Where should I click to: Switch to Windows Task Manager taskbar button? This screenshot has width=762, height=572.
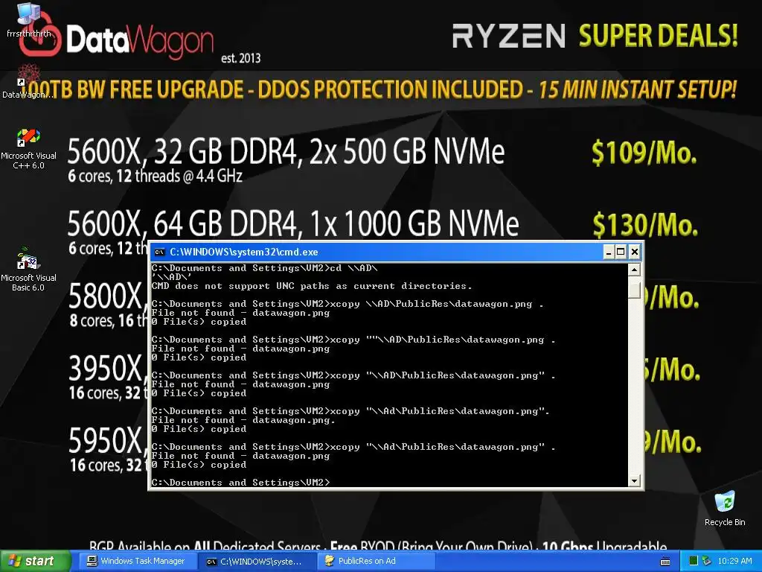point(136,561)
